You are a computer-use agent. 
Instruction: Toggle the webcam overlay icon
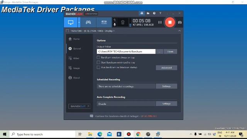click(123, 22)
